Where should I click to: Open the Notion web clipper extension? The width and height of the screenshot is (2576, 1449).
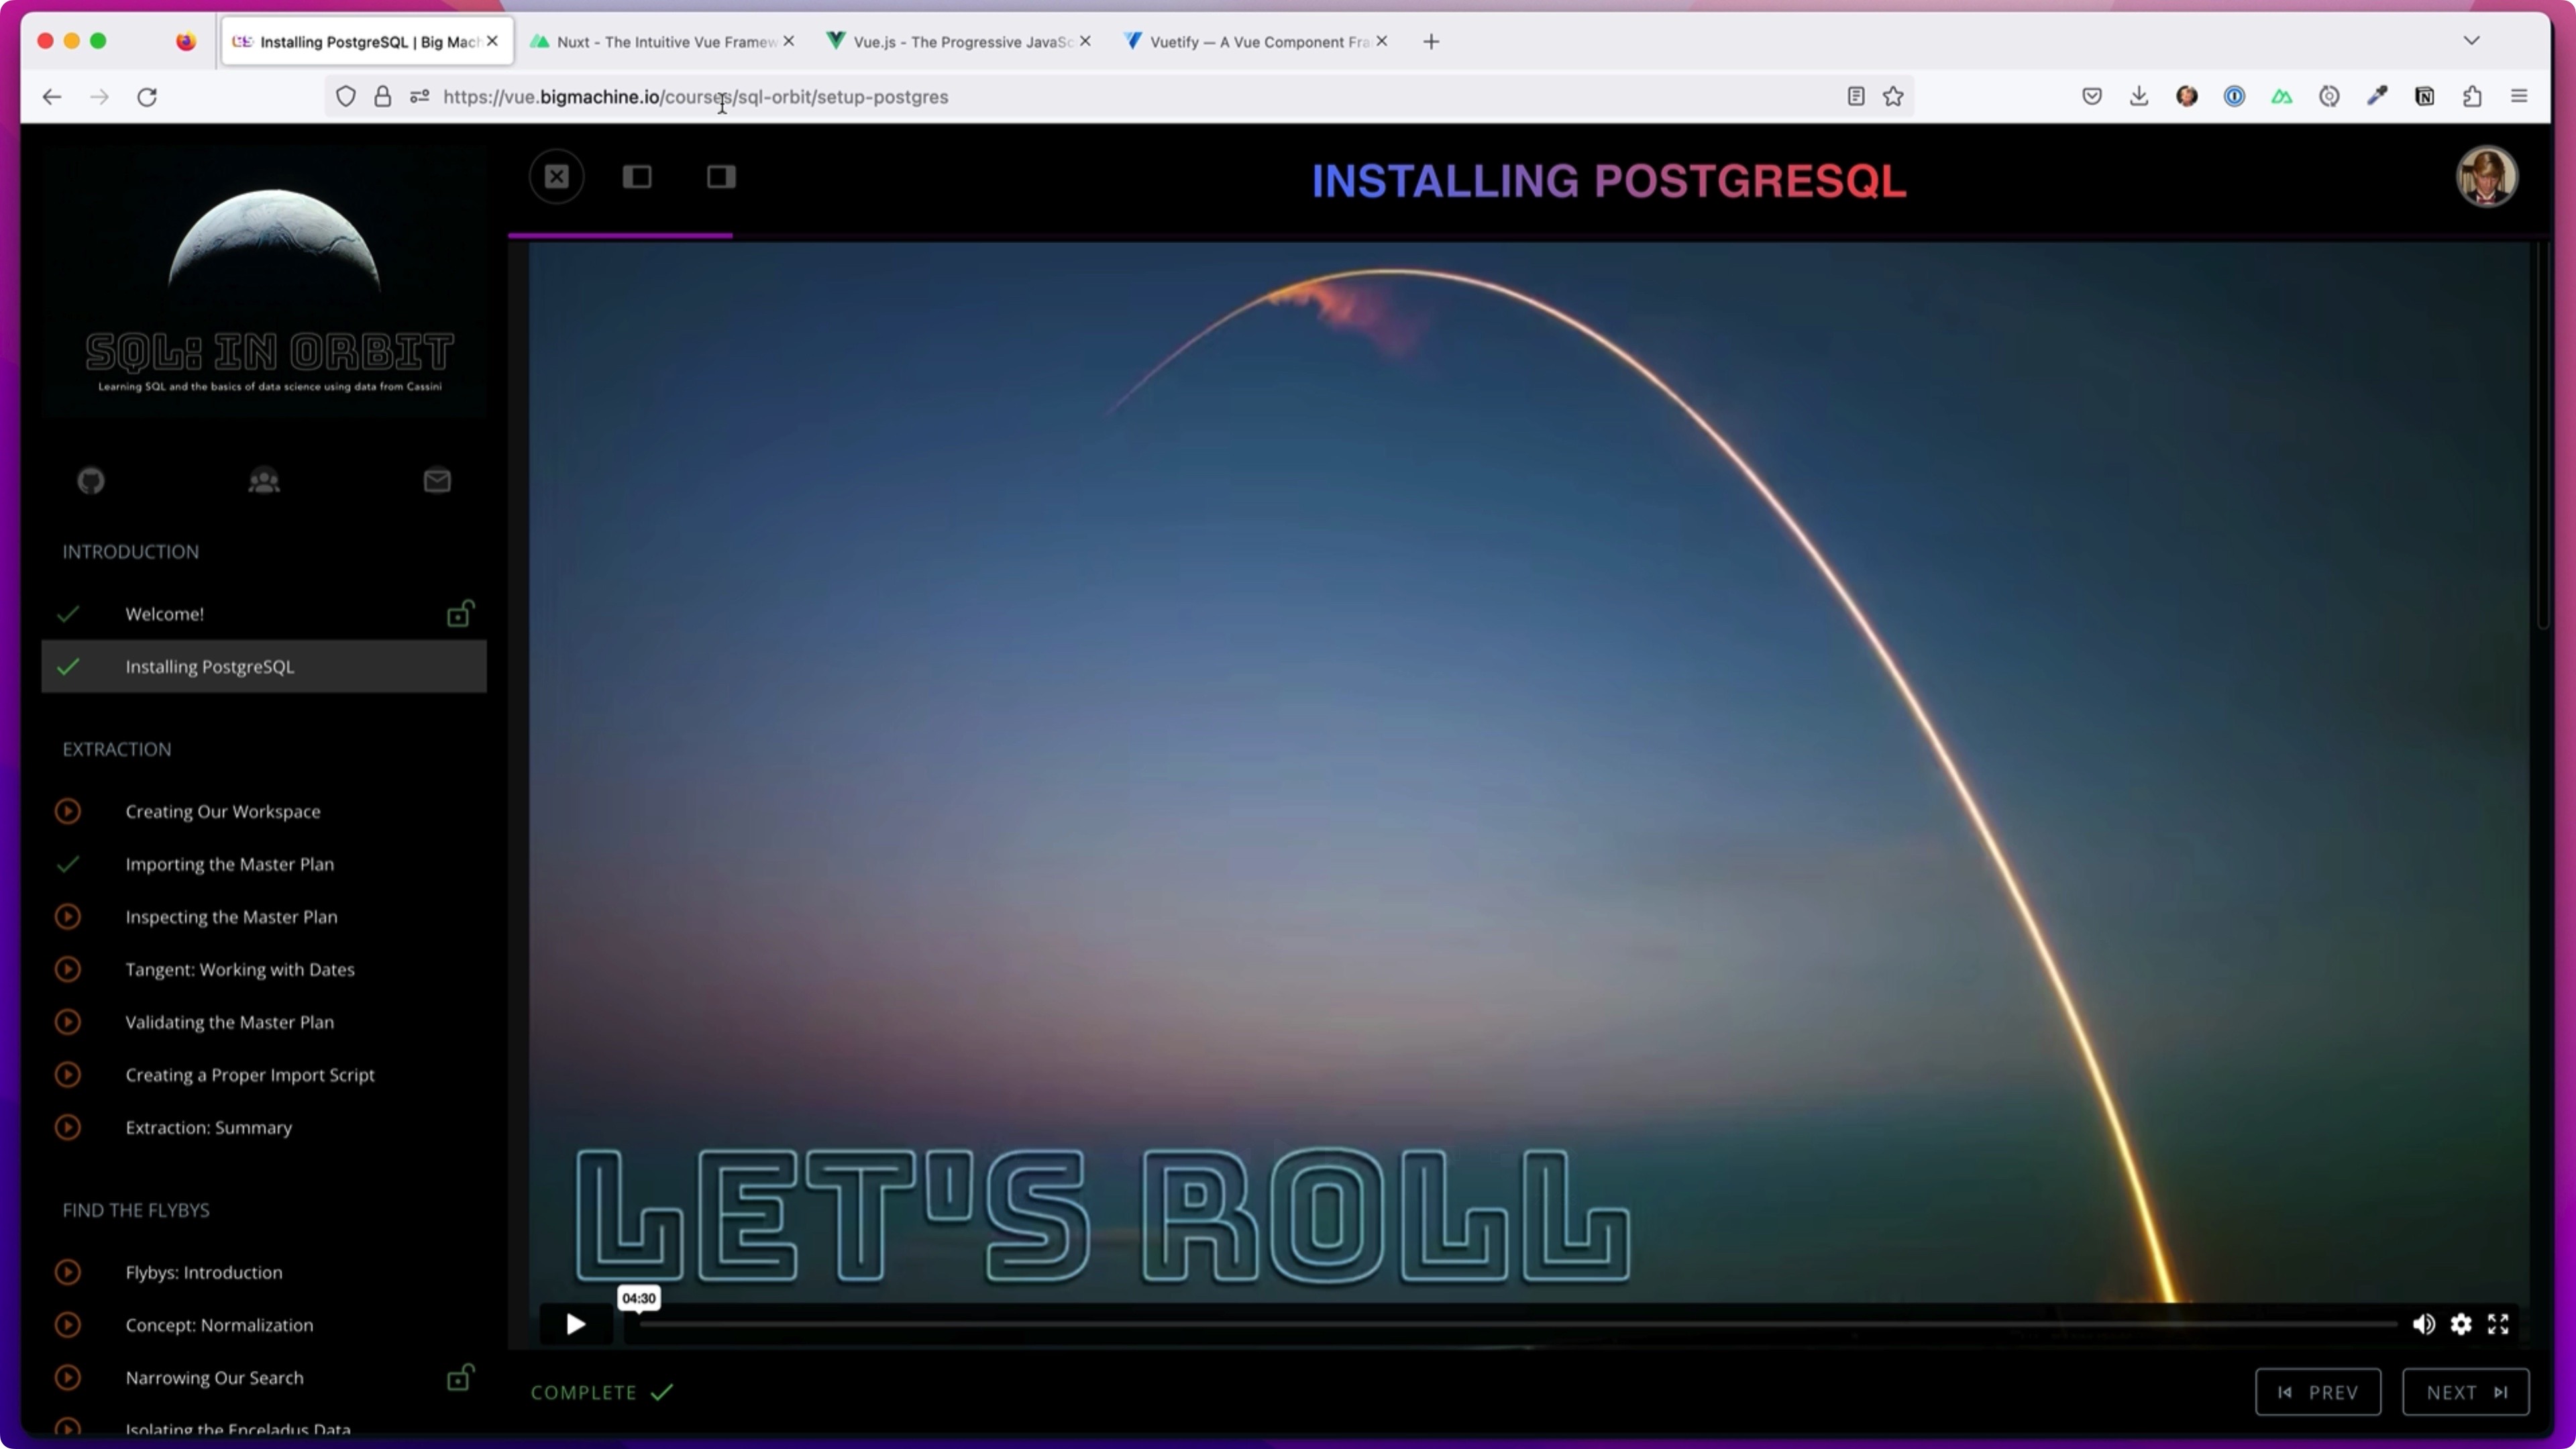point(2425,97)
